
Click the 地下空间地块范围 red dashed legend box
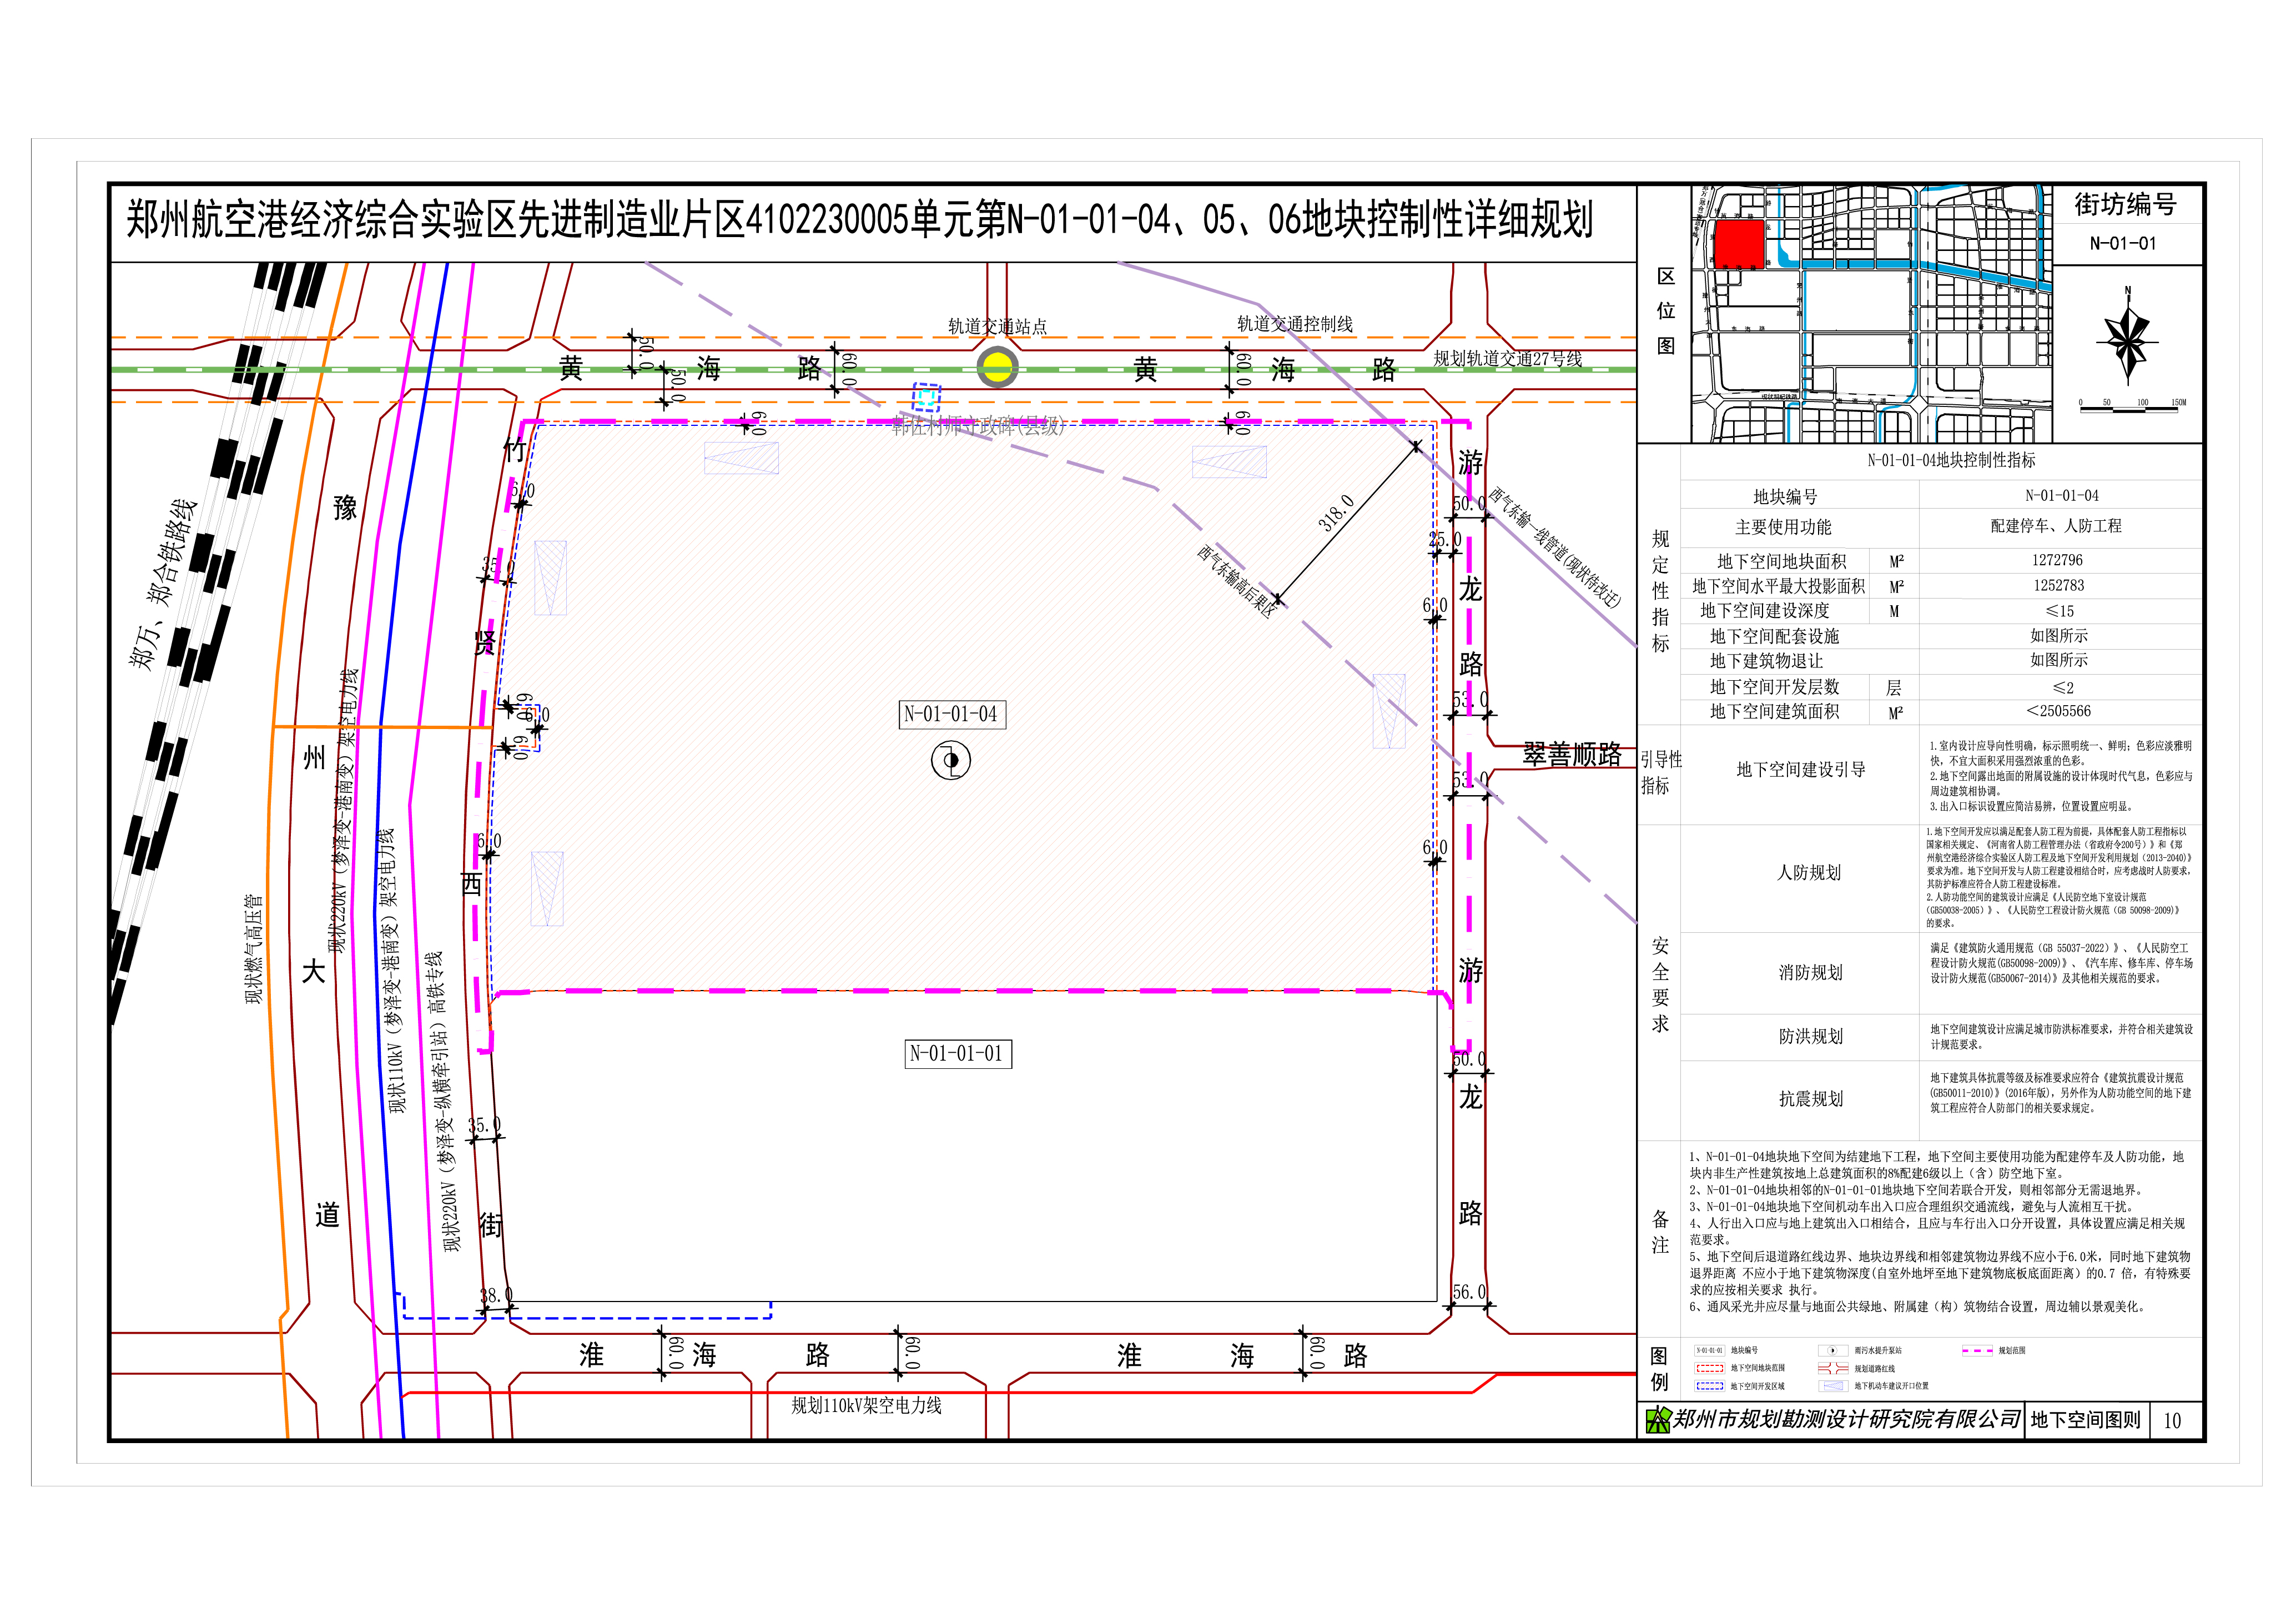[x=1709, y=1368]
